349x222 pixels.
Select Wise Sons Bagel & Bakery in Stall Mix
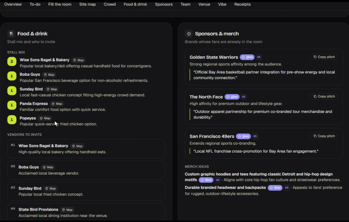pyautogui.click(x=45, y=60)
